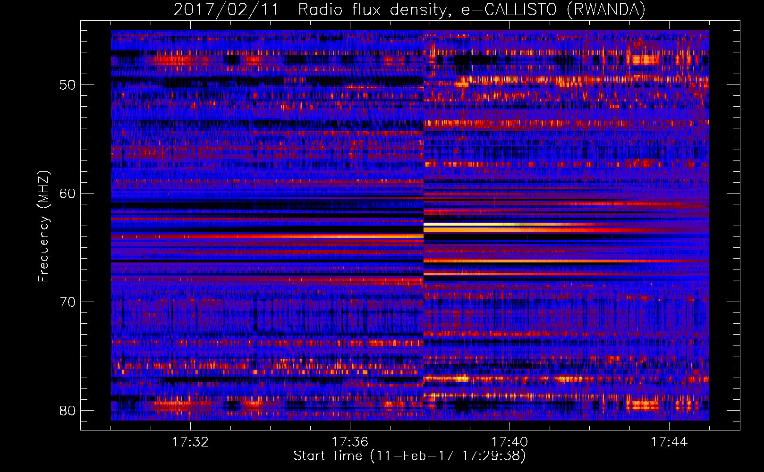Viewport: 764px width, 472px height.
Task: Select the 17:40 time tick label
Action: click(509, 442)
